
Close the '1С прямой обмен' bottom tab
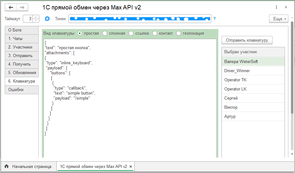coord(131,166)
